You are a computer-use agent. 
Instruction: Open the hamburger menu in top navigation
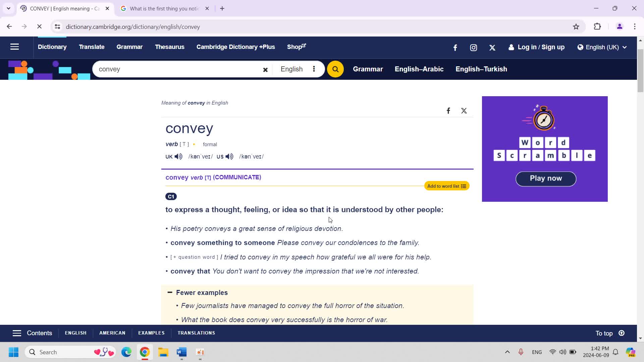(x=14, y=47)
